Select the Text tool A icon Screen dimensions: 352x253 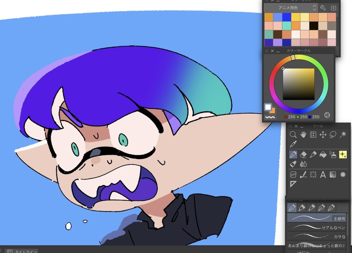point(323,175)
